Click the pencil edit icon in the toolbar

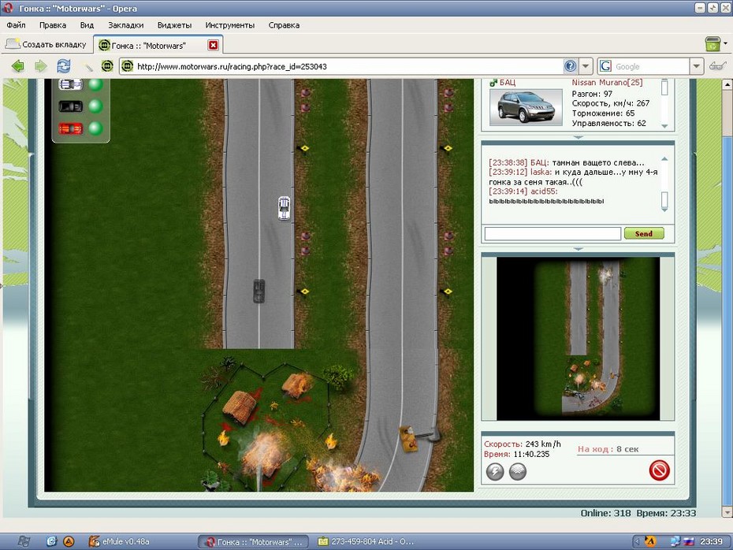coord(87,66)
